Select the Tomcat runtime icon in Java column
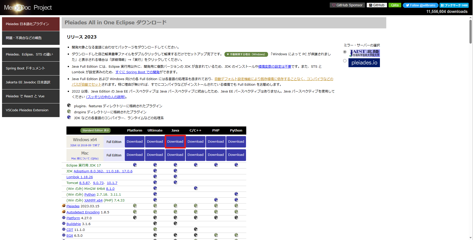Screen dimensions: 473x240 click(x=175, y=182)
